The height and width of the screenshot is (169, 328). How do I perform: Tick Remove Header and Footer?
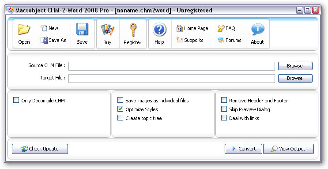tap(224, 100)
